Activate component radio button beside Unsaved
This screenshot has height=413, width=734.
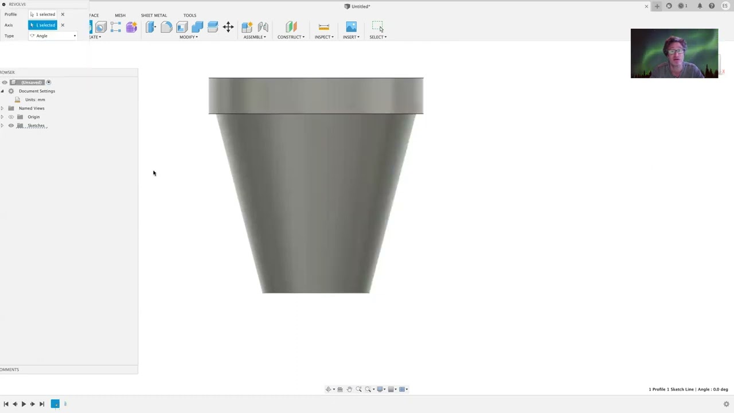[x=49, y=82]
